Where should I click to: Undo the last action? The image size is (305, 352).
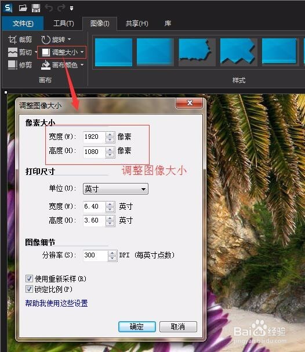pos(49,8)
